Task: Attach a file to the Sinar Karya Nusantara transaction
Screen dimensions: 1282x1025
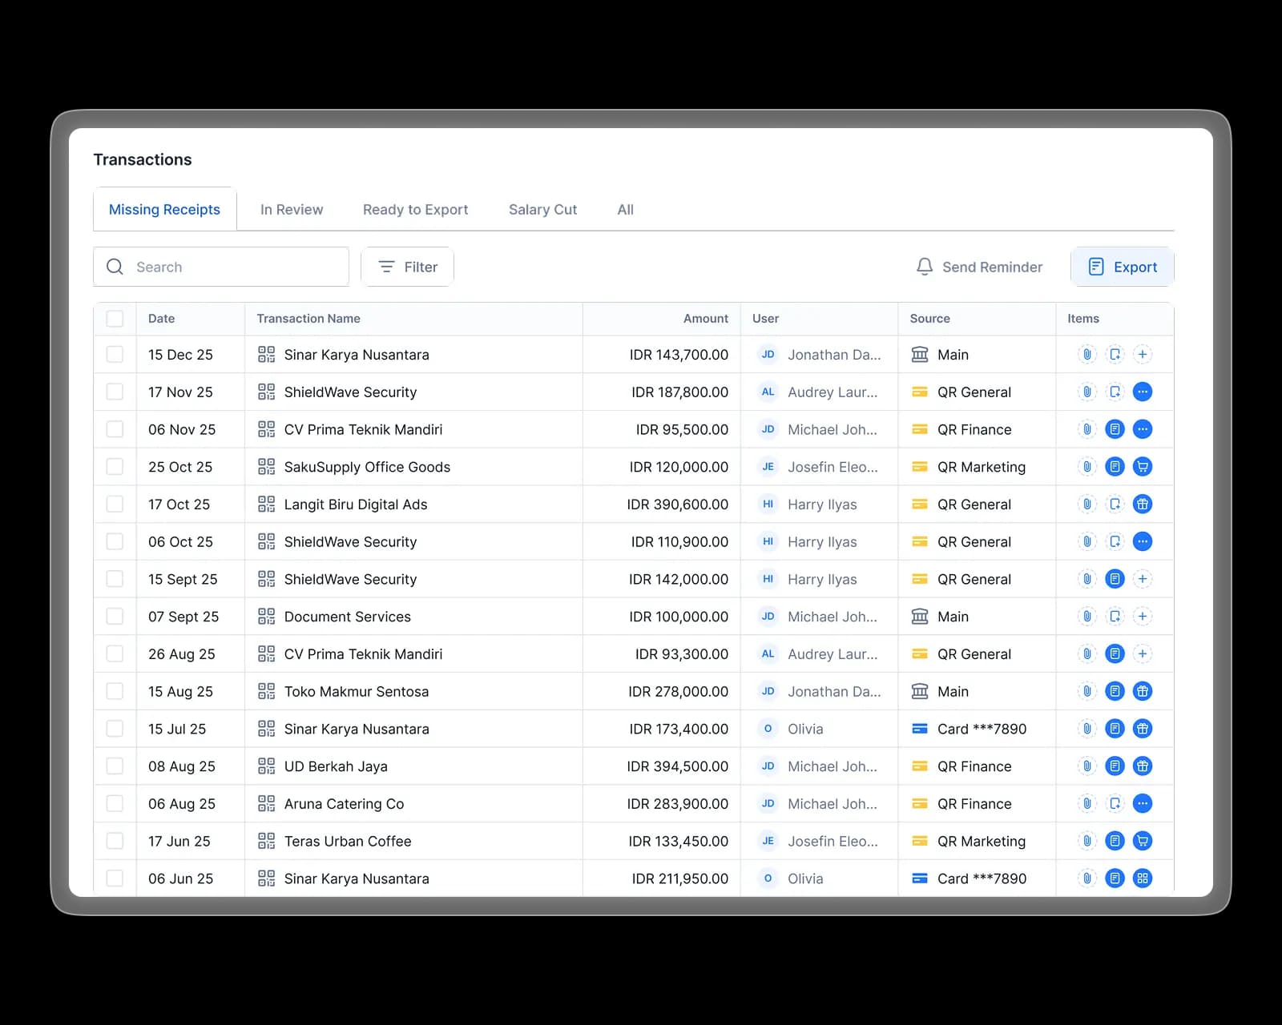Action: point(1086,354)
